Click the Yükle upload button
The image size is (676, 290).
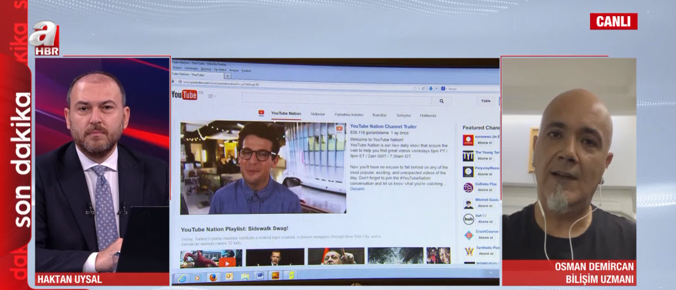pos(486,101)
